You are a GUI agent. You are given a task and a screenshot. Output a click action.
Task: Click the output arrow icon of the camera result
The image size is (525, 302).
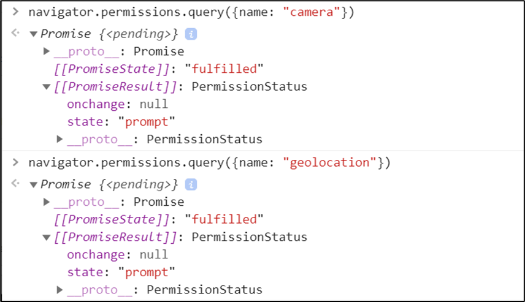point(15,34)
